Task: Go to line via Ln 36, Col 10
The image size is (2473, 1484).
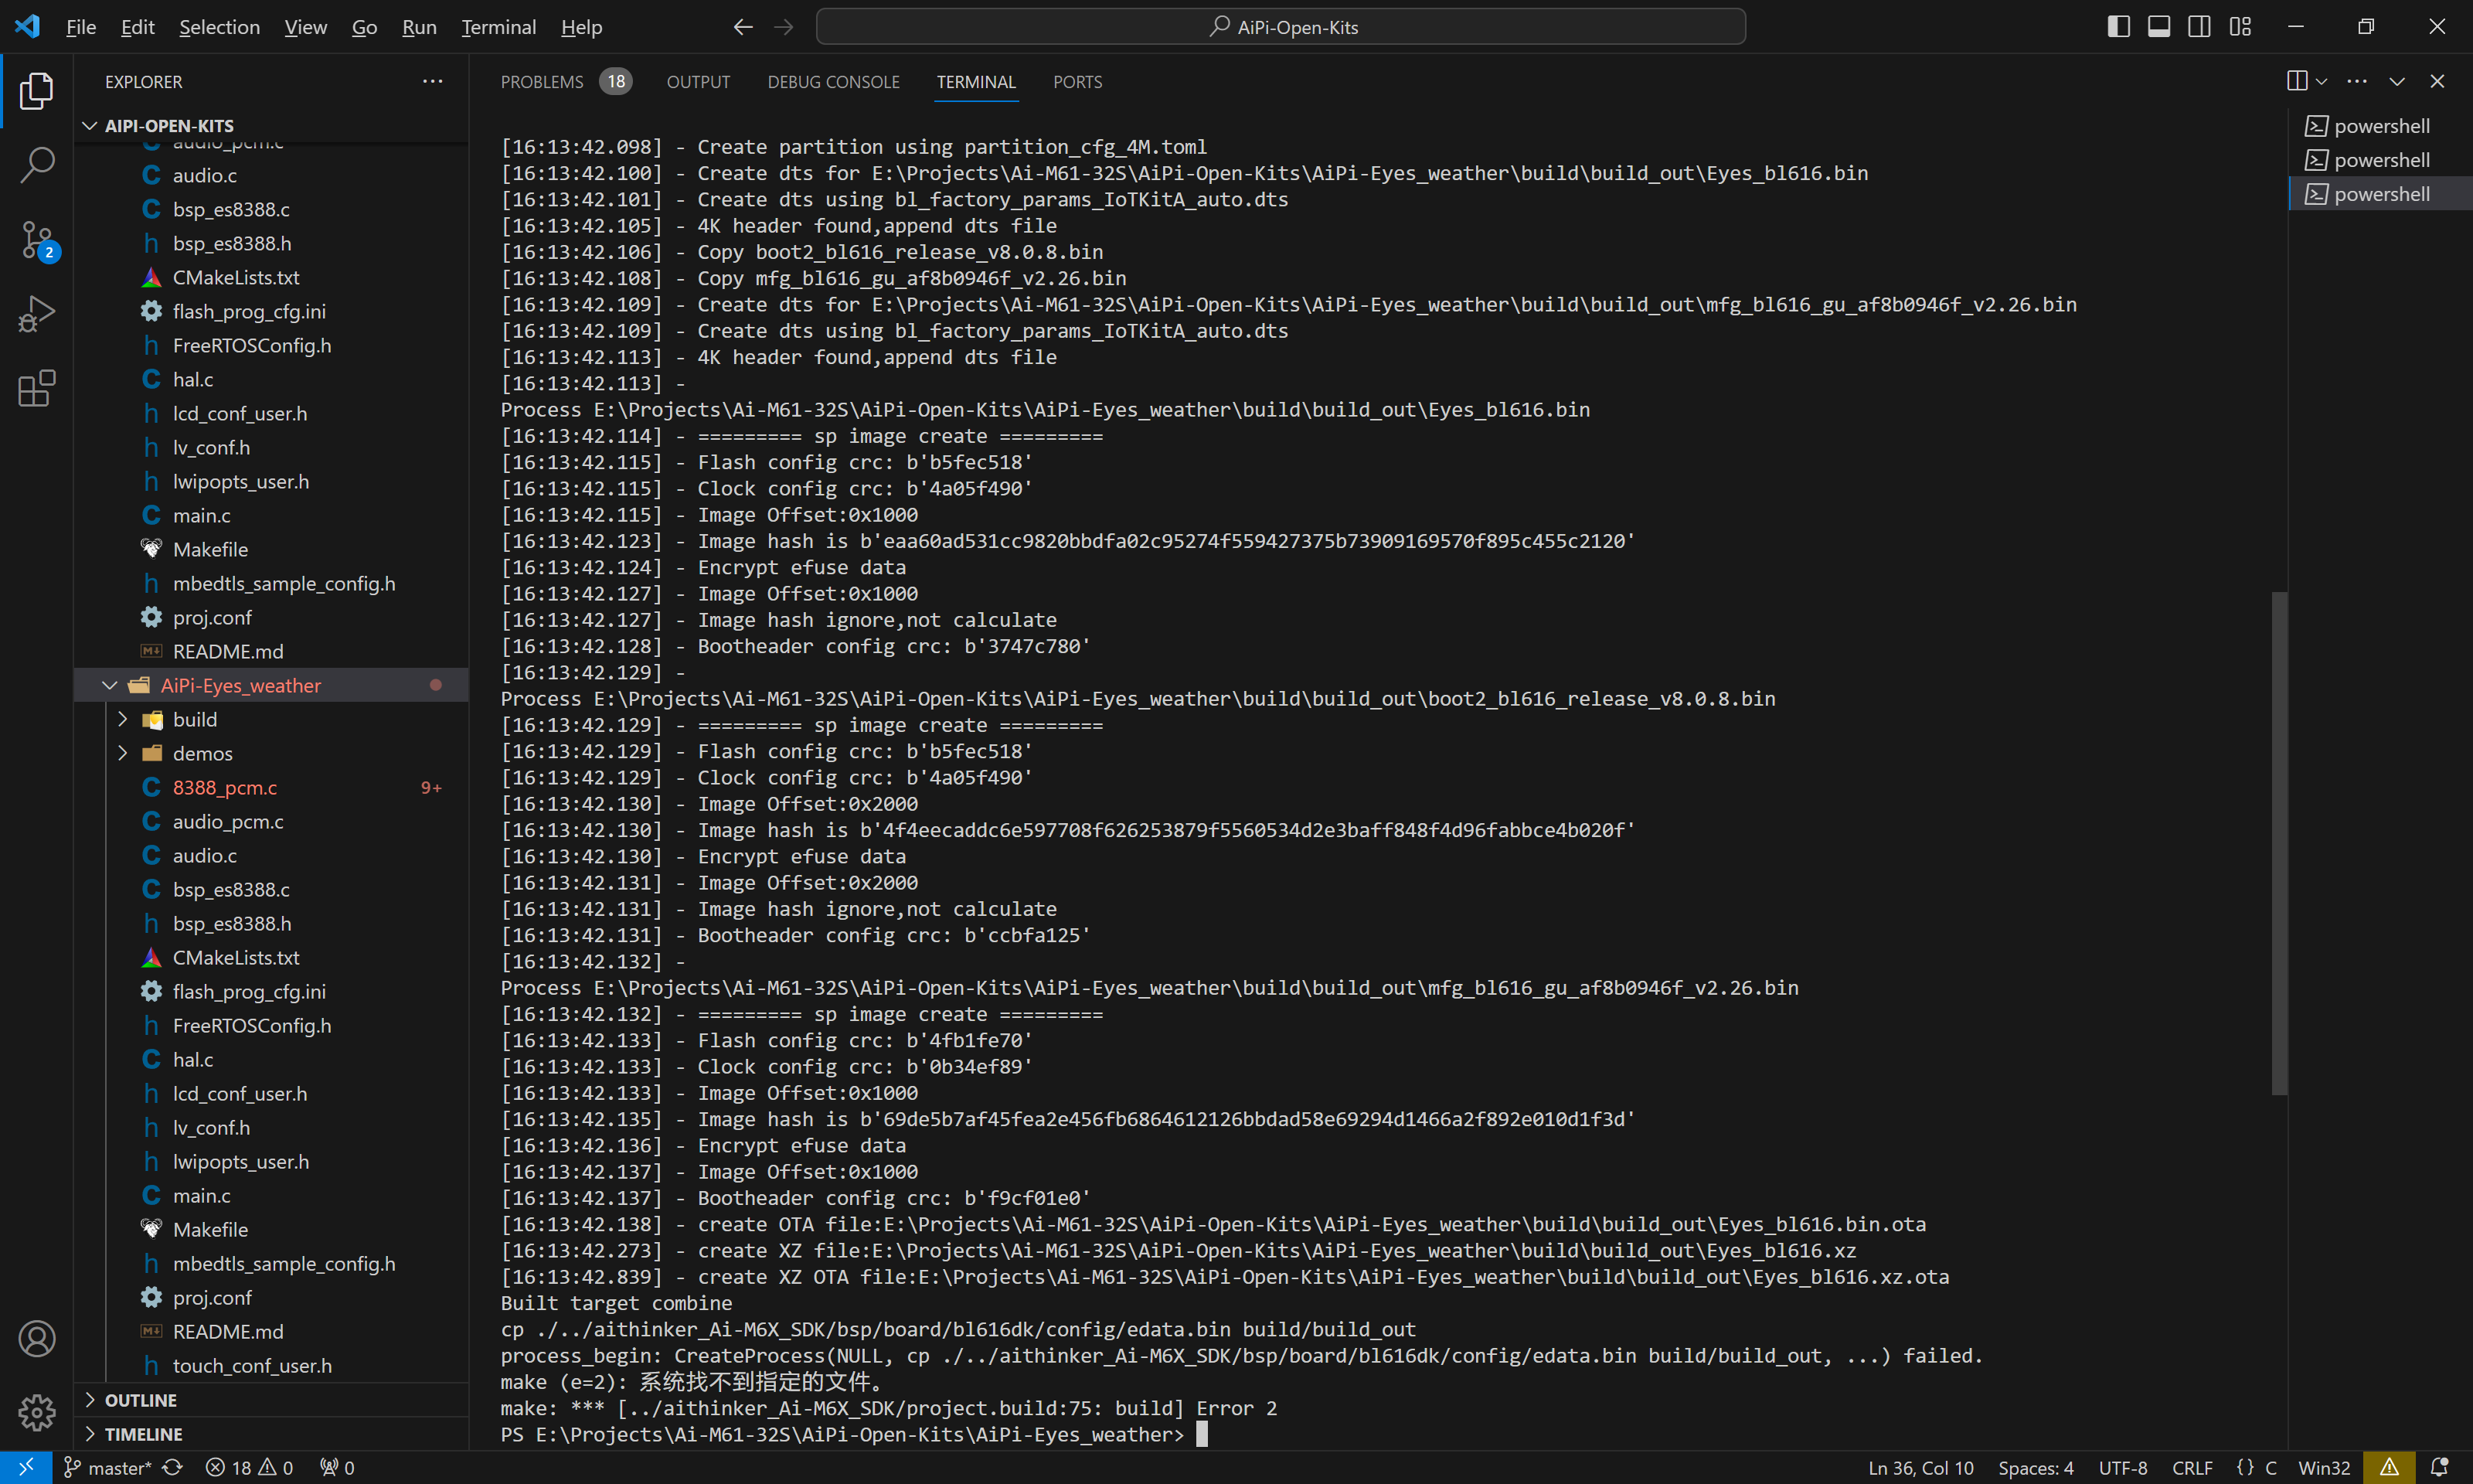Action: point(1920,1467)
